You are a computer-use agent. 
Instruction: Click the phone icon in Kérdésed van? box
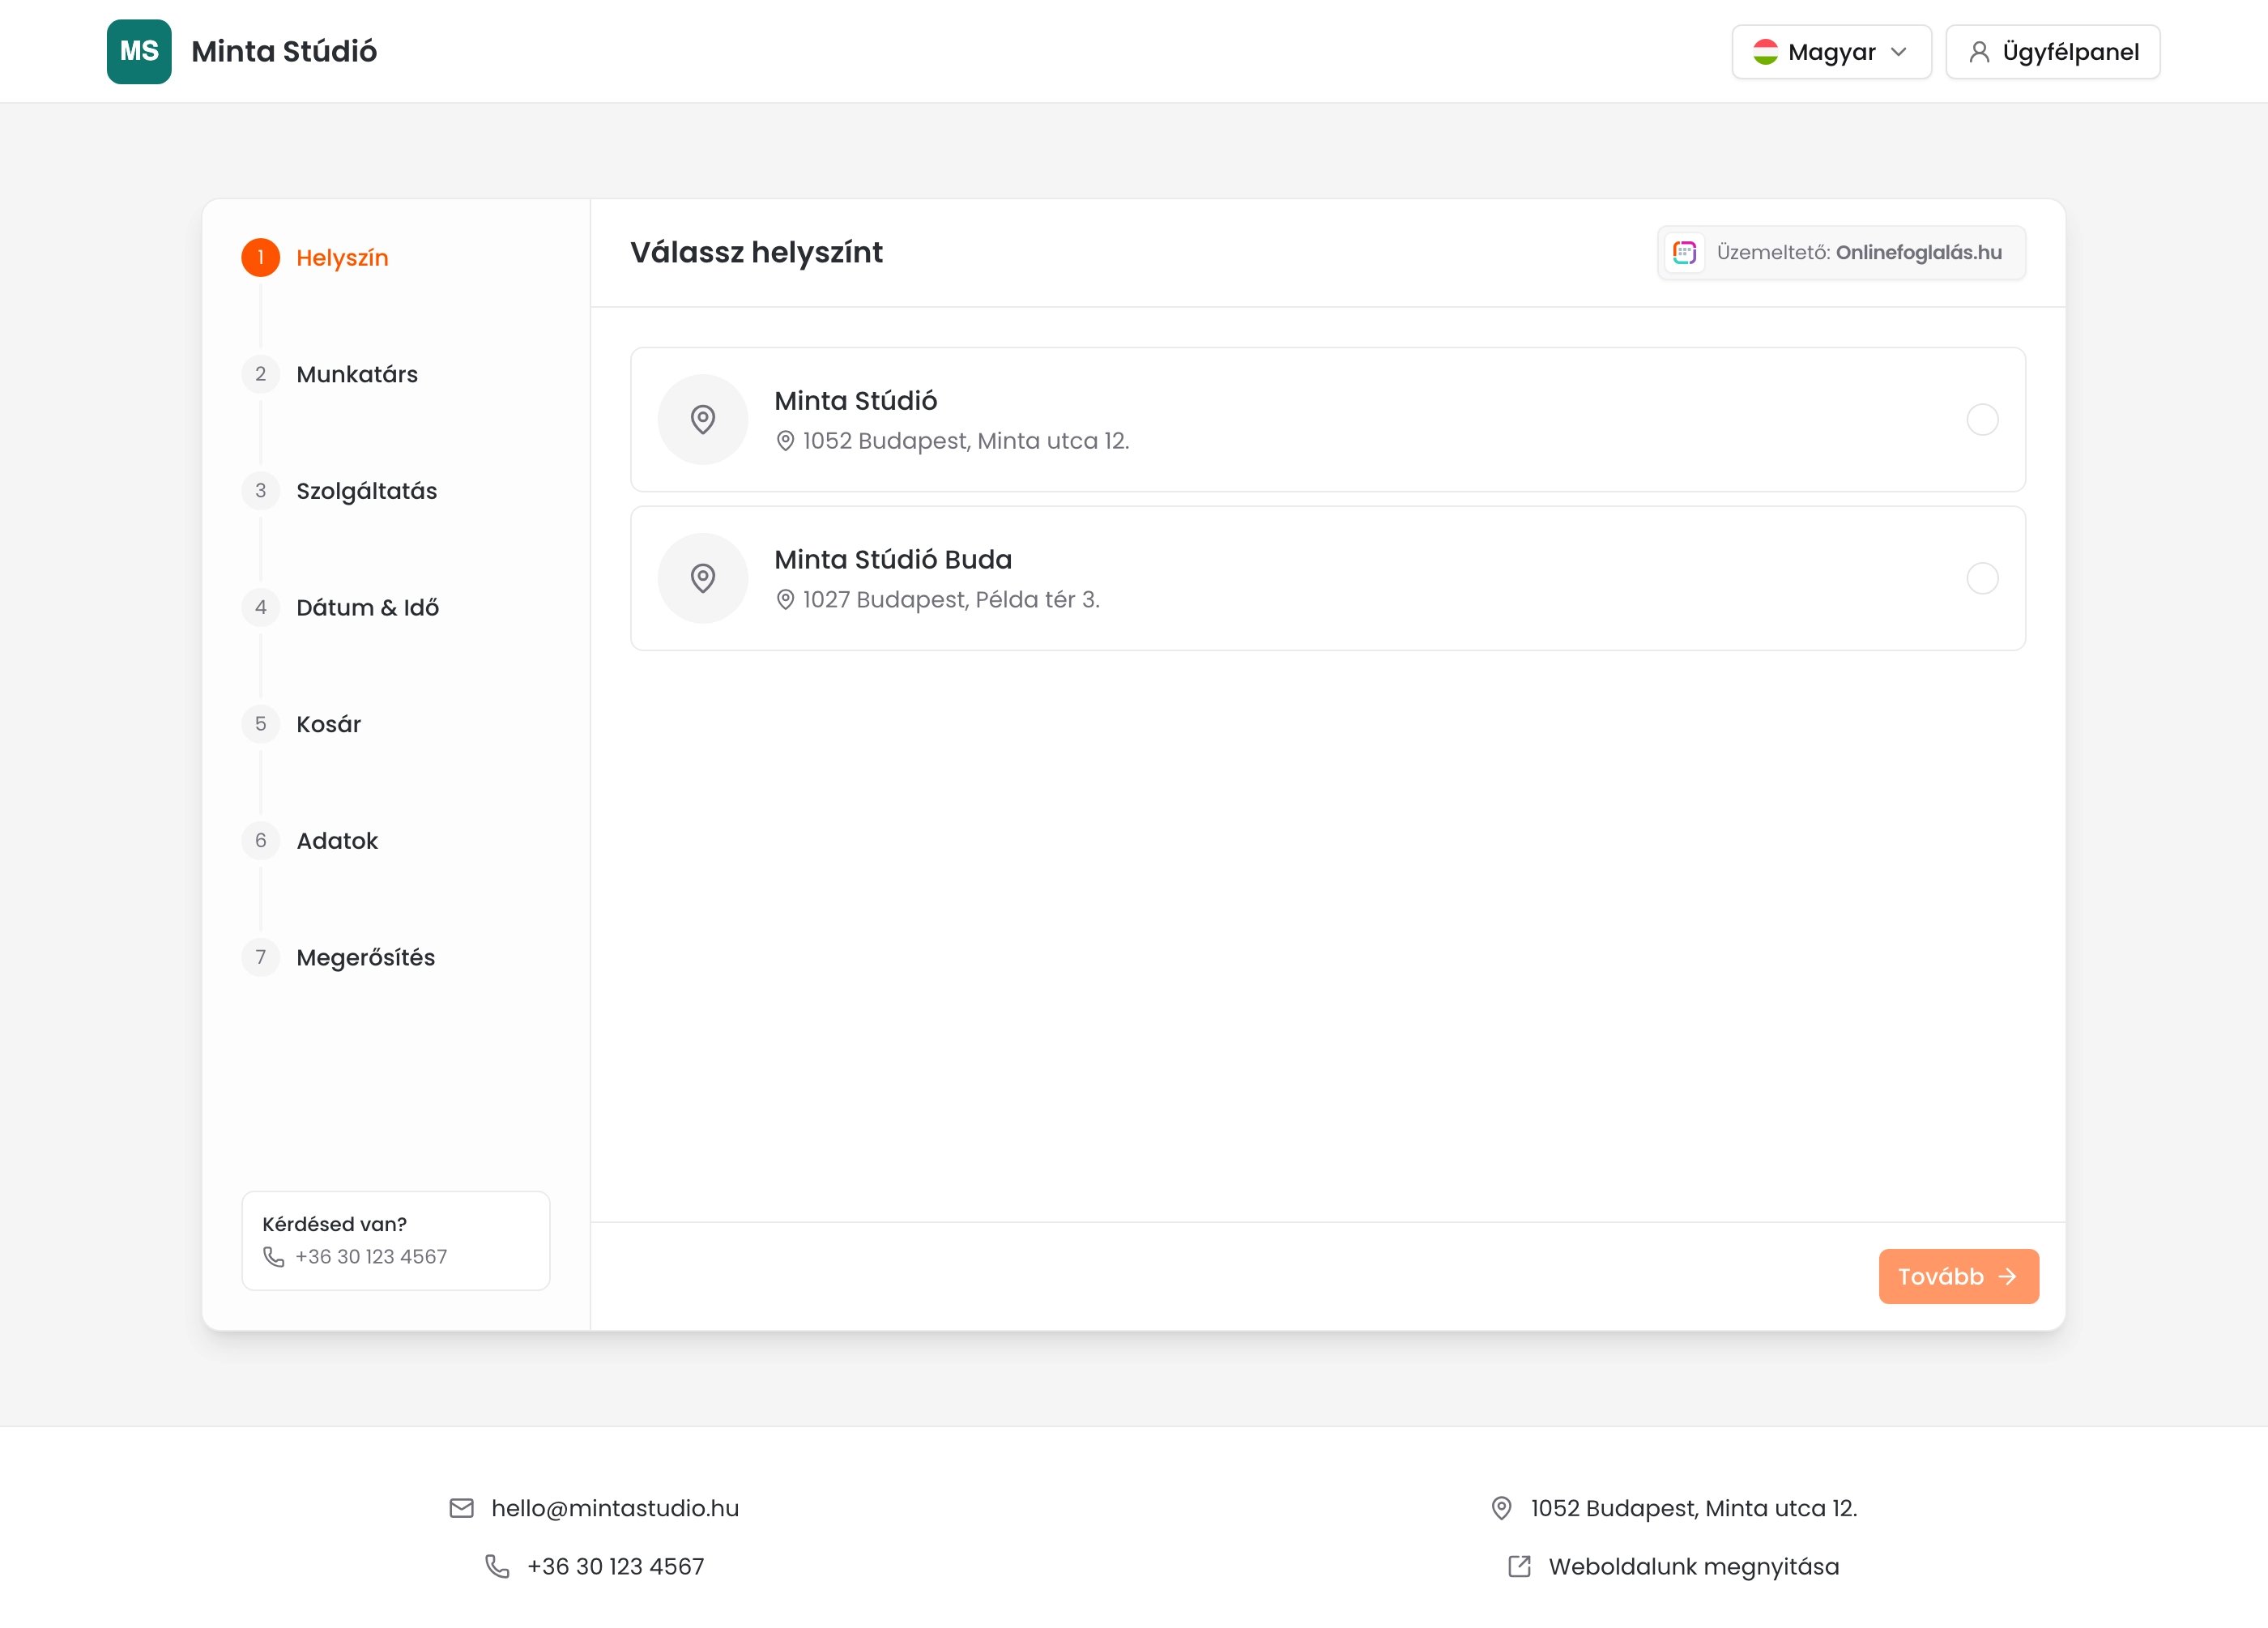tap(274, 1257)
